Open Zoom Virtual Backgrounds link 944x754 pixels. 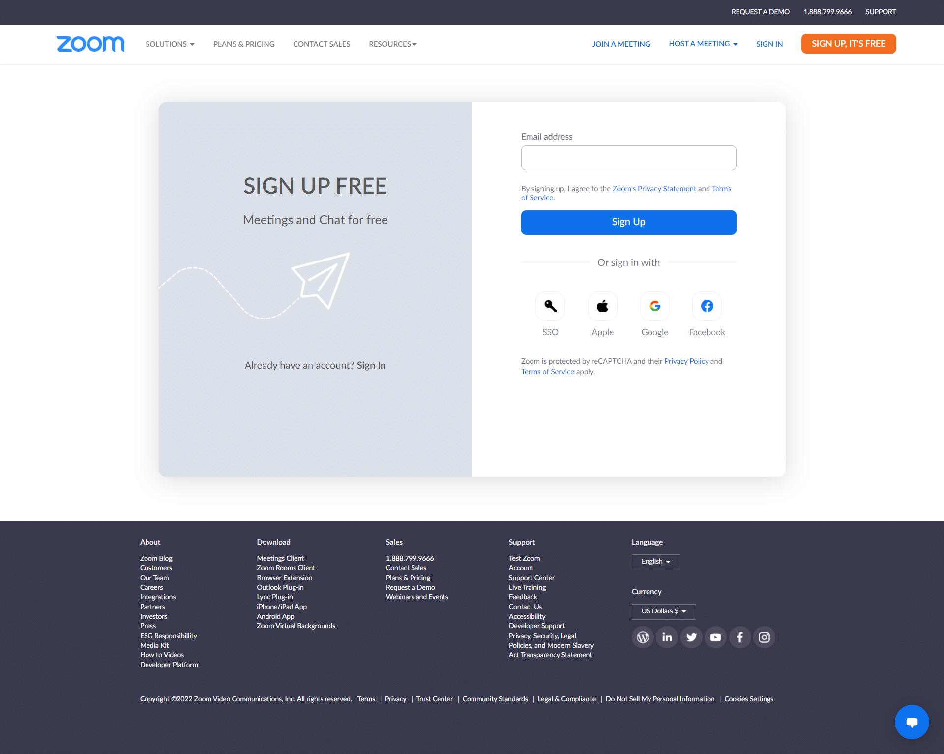coord(296,626)
